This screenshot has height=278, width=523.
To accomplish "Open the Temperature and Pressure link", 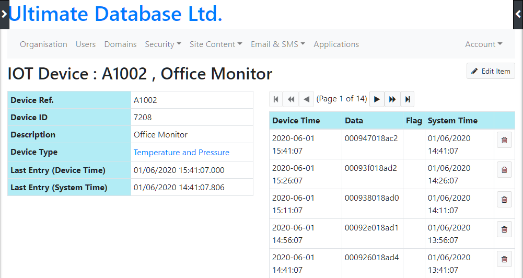I will click(181, 152).
